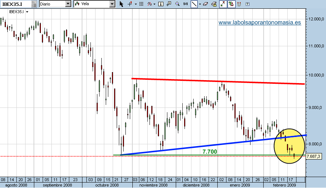Open the IBEX35.I chart label dropdown
The width and height of the screenshot is (326, 188).
pos(27,12)
